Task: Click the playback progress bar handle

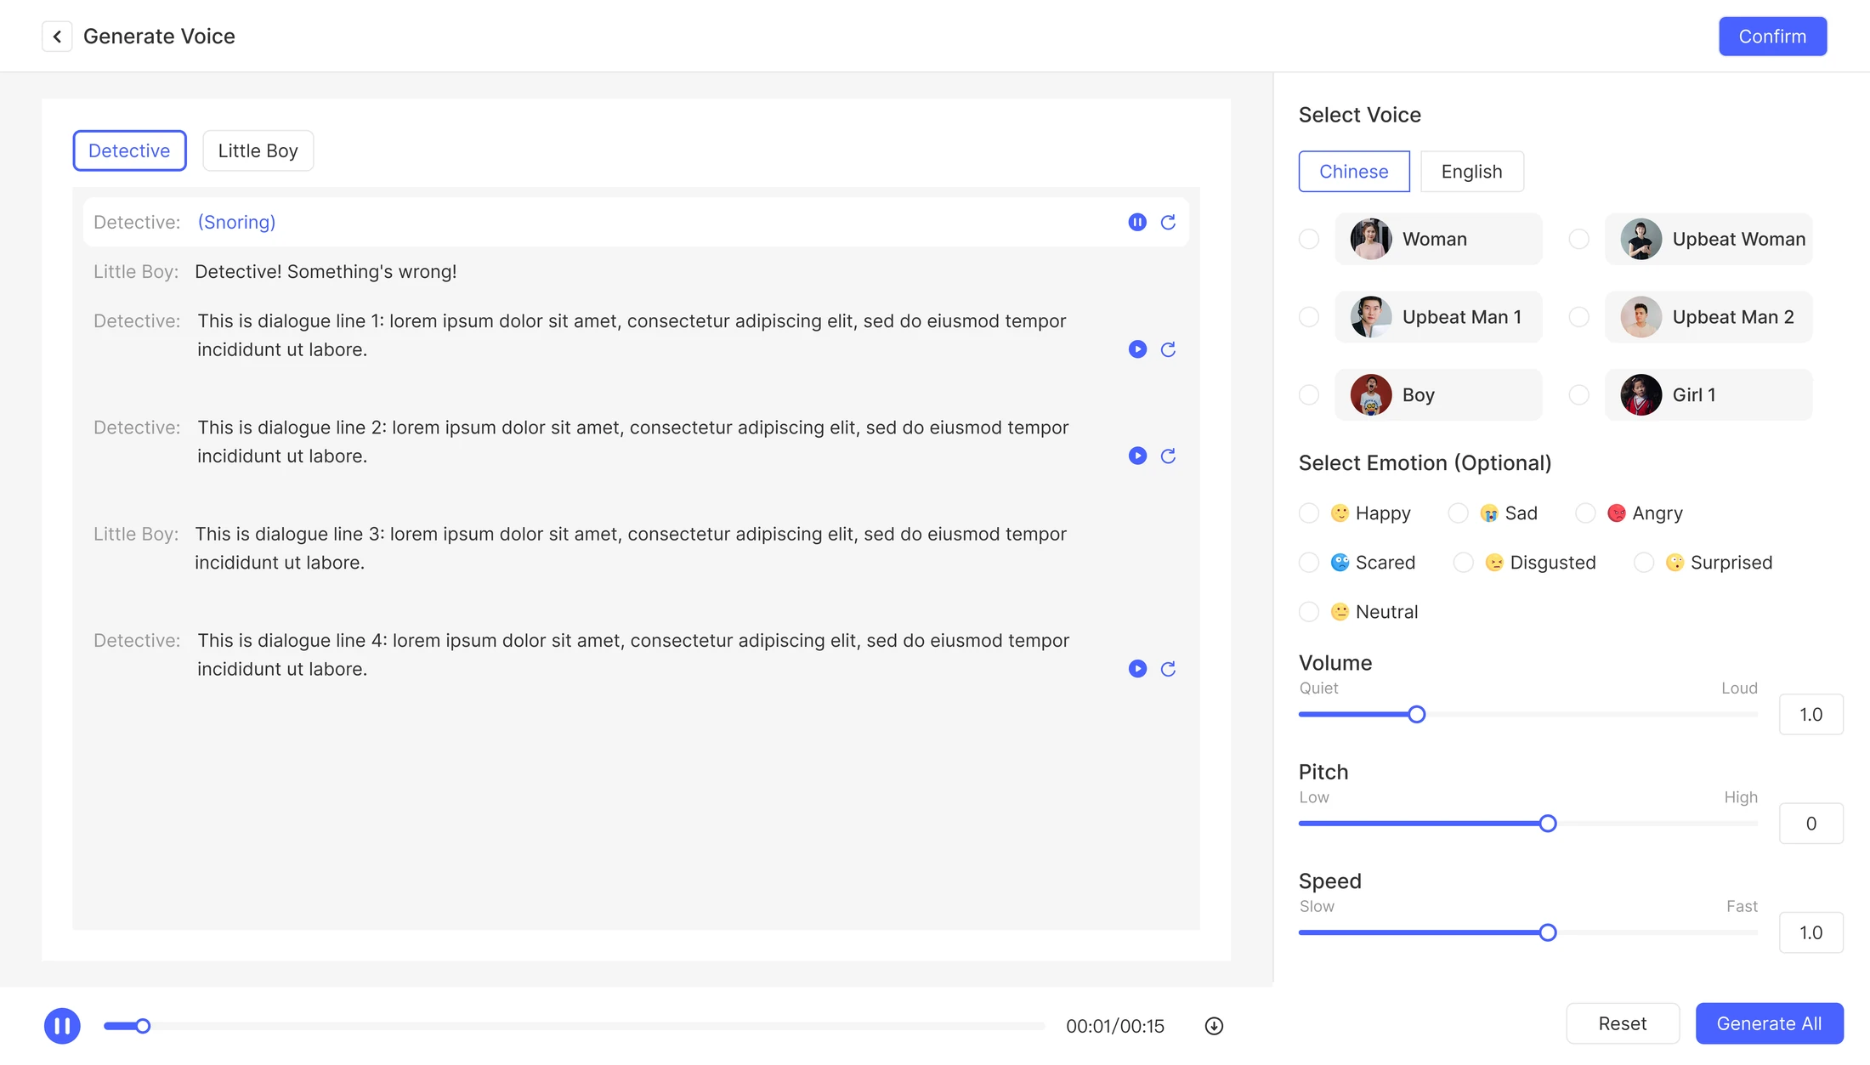Action: 143,1026
